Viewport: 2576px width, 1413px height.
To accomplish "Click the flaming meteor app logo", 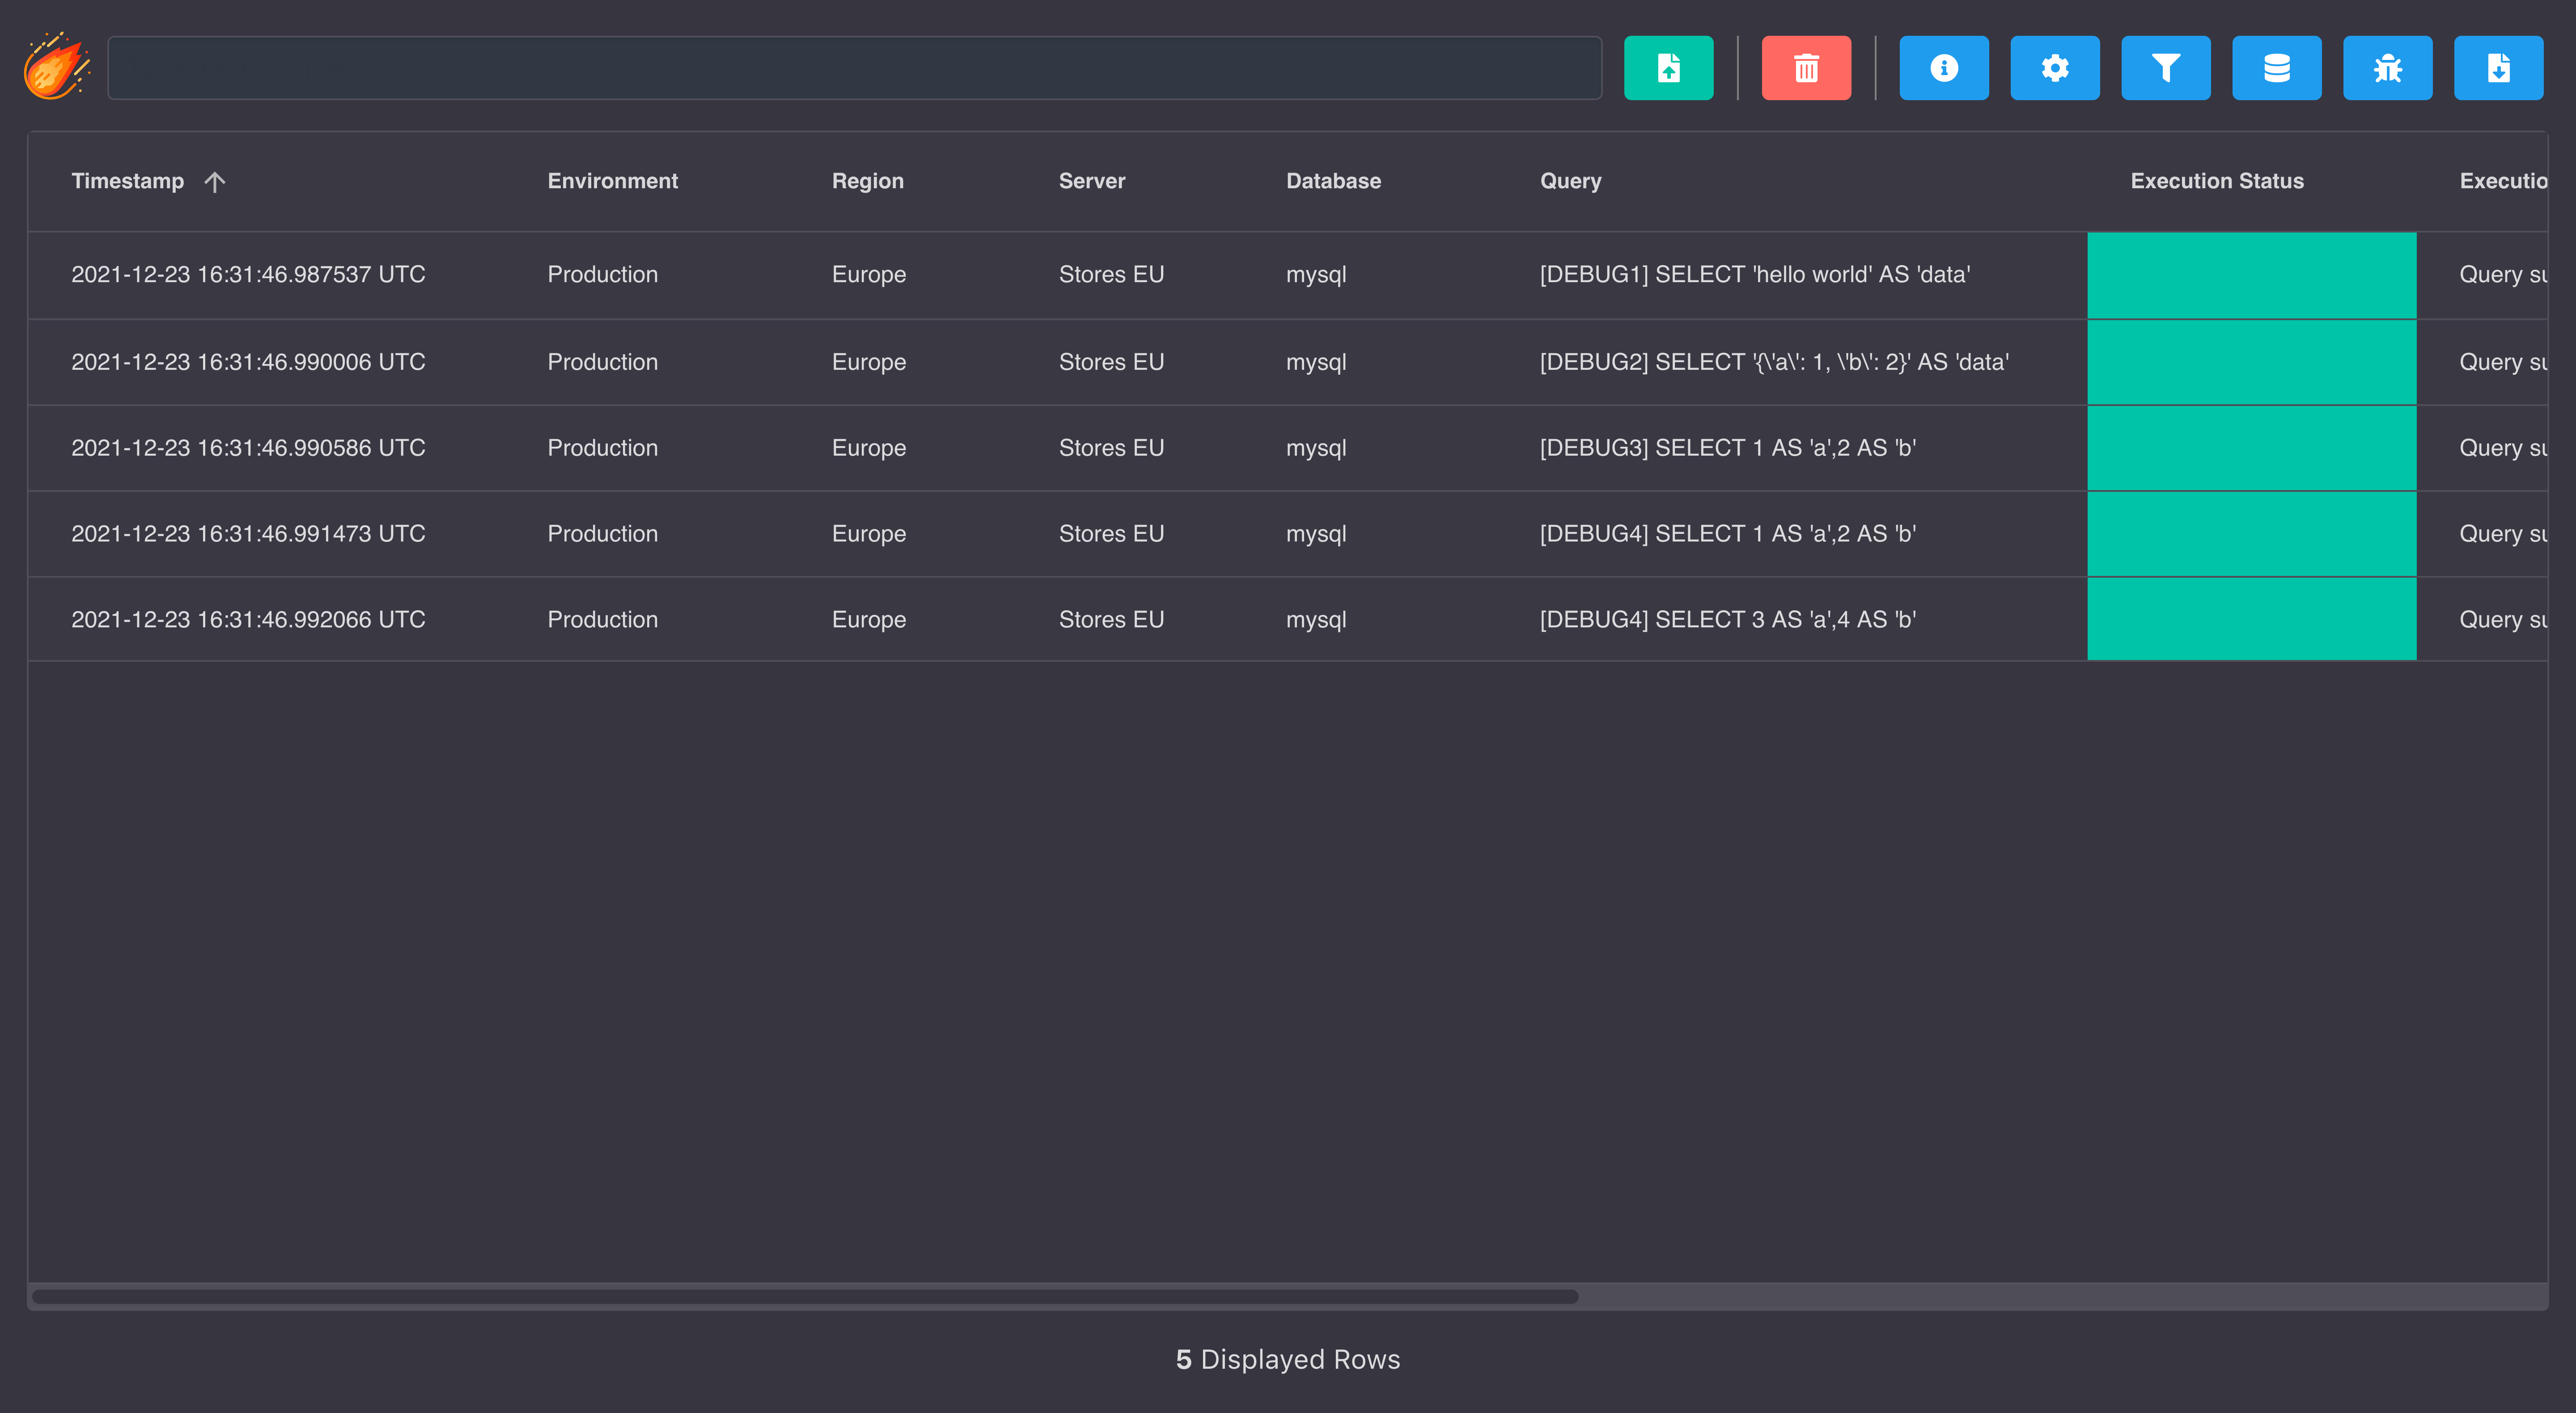I will coord(56,67).
